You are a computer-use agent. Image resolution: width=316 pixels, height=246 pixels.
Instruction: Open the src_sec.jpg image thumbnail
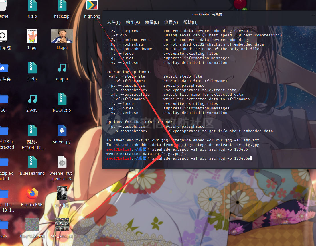tap(62, 225)
